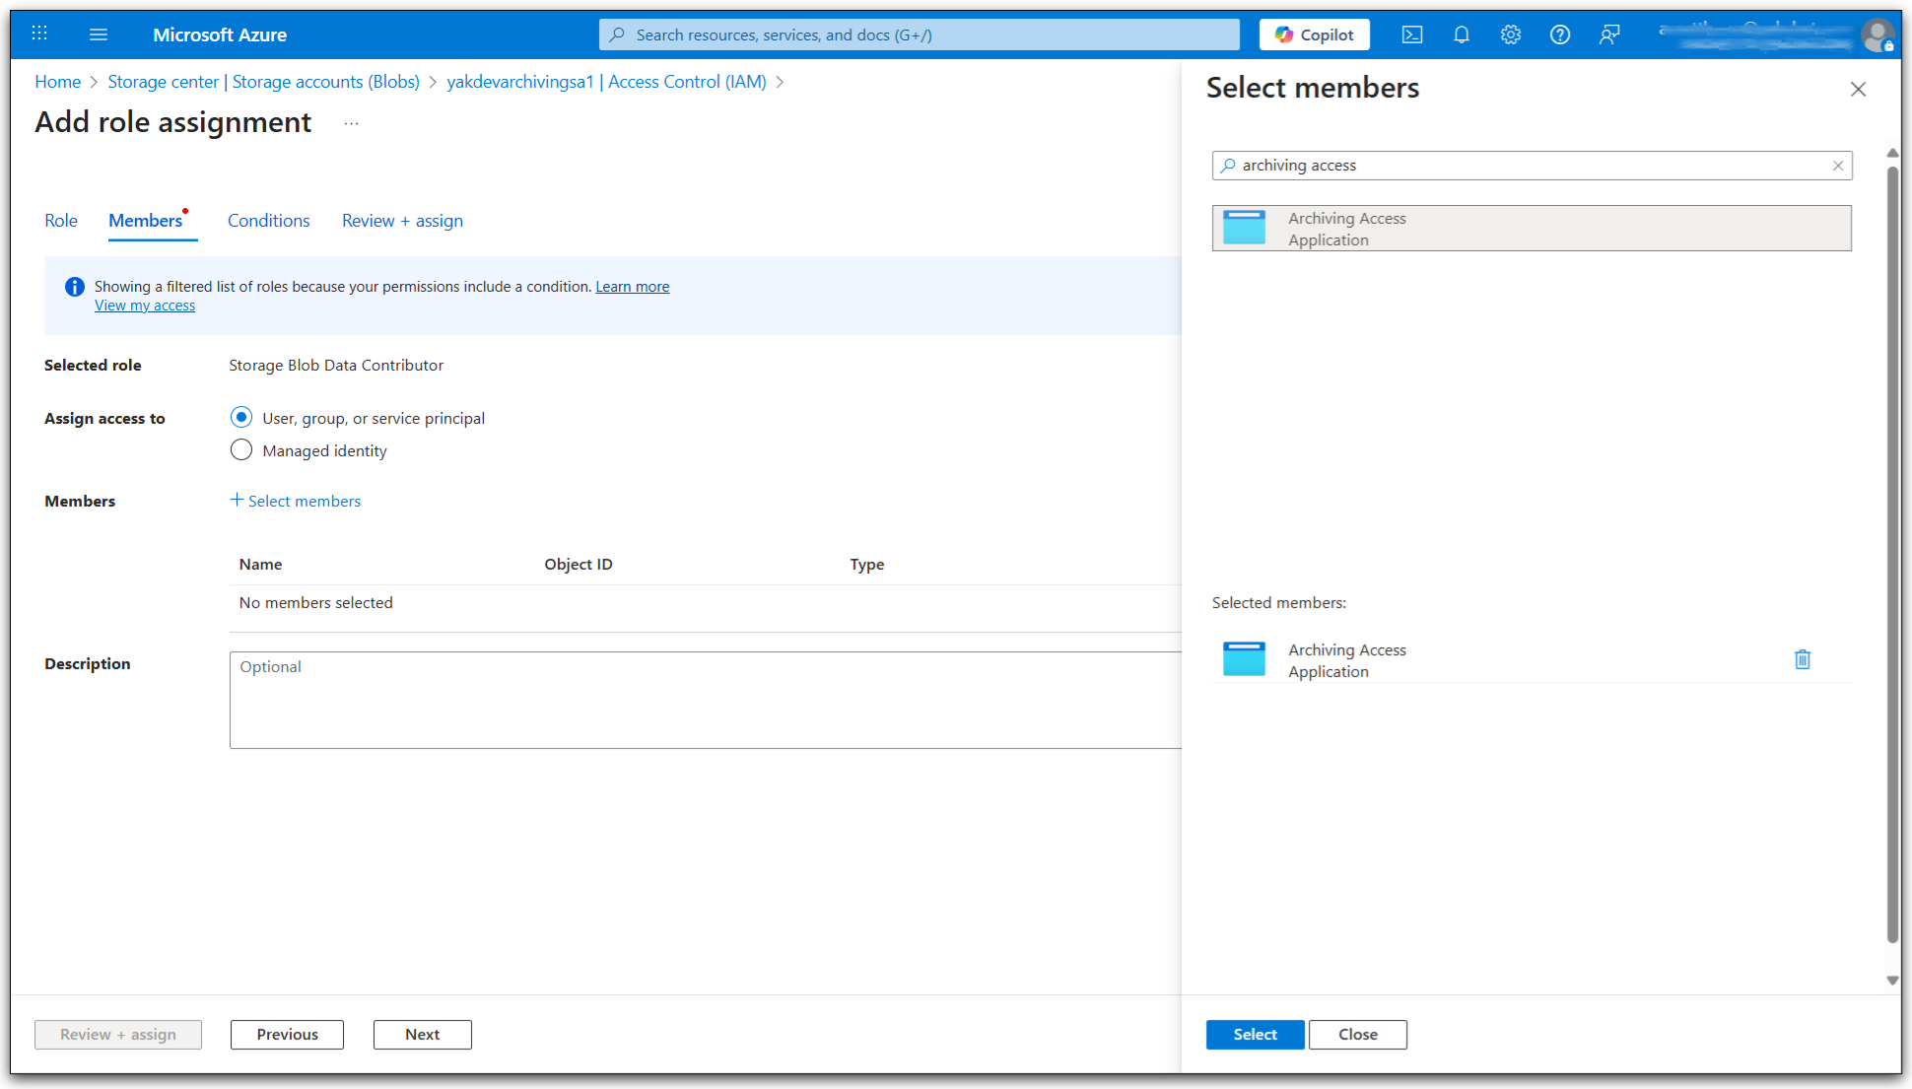Viewport: 1912px width, 1089px height.
Task: Choose Archiving Access Application search result
Action: coord(1531,229)
